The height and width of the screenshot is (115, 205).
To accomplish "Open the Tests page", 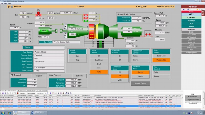I will coord(191,27).
